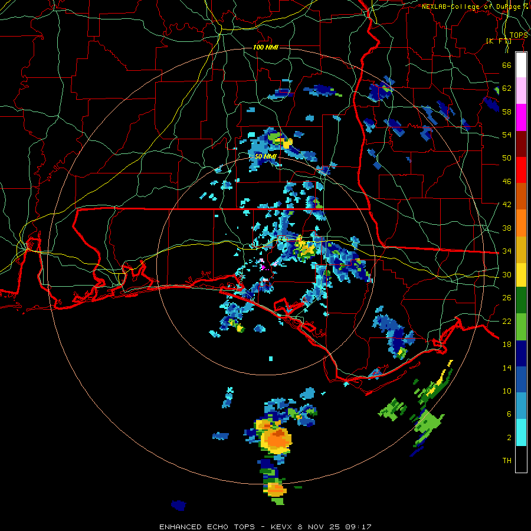This screenshot has height=531, width=531.
Task: Click the "ENHANCED ECHO TOPS" caption text
Action: point(207,527)
